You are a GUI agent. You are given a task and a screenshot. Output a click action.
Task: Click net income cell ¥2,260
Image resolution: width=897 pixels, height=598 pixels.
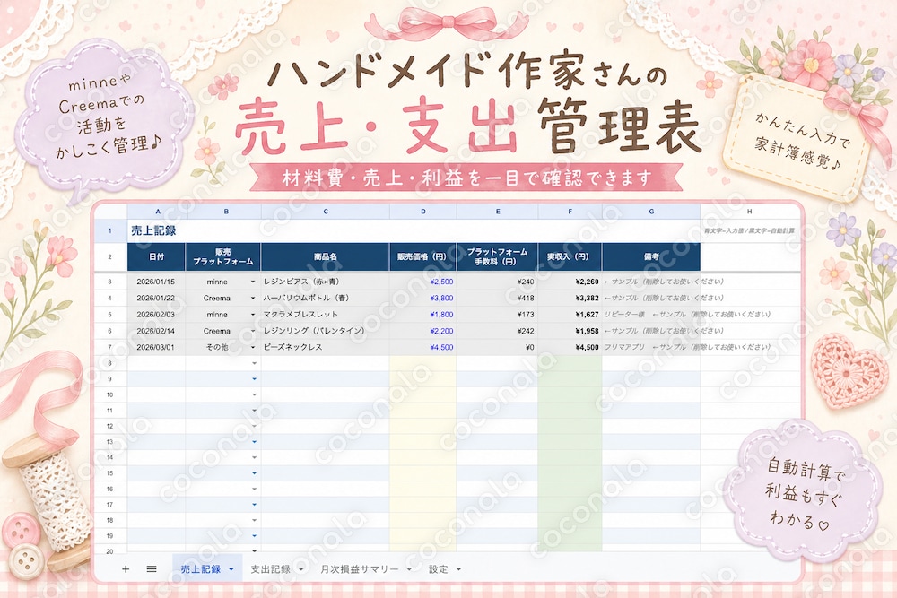570,282
